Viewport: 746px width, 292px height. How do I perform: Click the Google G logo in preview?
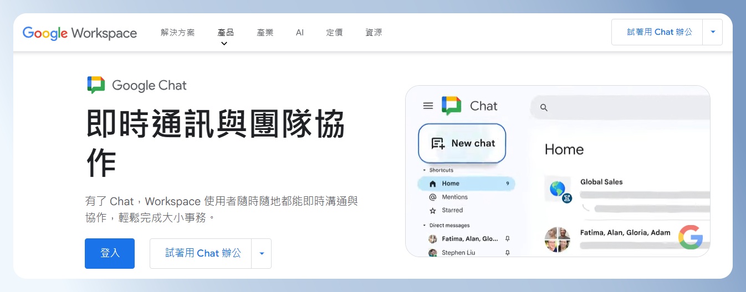coord(691,237)
